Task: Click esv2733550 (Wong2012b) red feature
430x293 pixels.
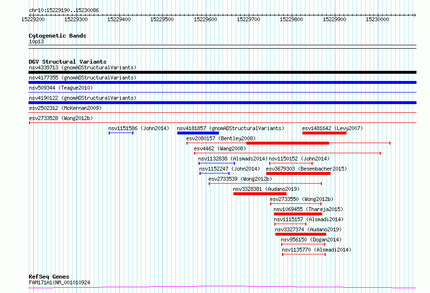Action: pyautogui.click(x=296, y=204)
